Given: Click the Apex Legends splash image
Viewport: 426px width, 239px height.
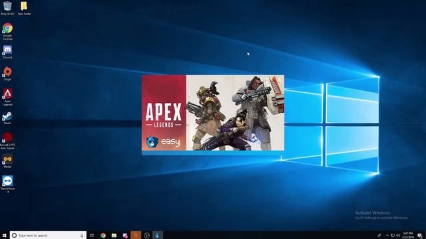Looking at the screenshot, I should pyautogui.click(x=213, y=113).
